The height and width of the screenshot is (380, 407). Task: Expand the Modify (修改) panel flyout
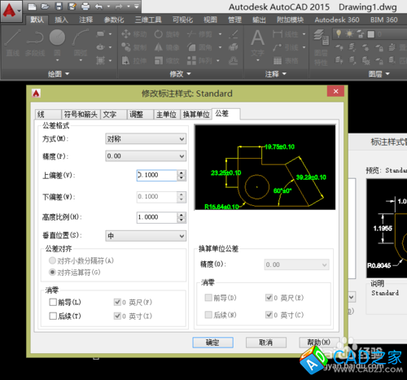pos(180,74)
